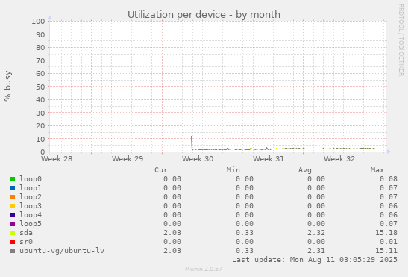This screenshot has height=277, width=408.
Task: Select the loop5 device label
Action: click(x=31, y=224)
